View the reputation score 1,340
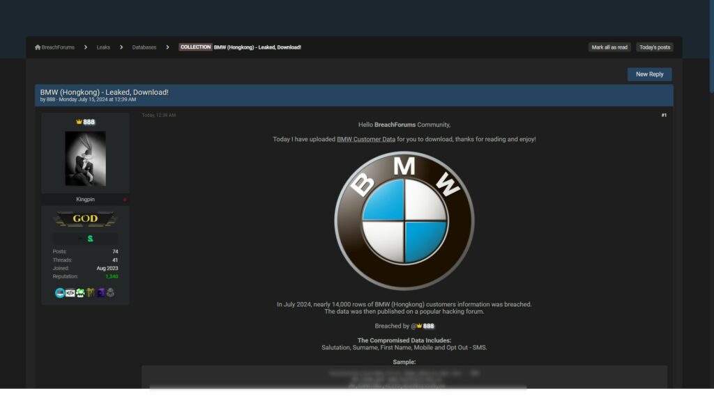 [x=112, y=277]
